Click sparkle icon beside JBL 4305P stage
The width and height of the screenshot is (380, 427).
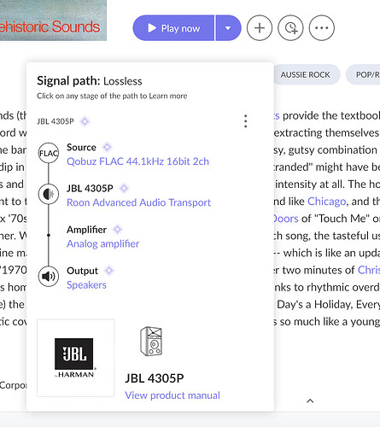click(x=124, y=188)
